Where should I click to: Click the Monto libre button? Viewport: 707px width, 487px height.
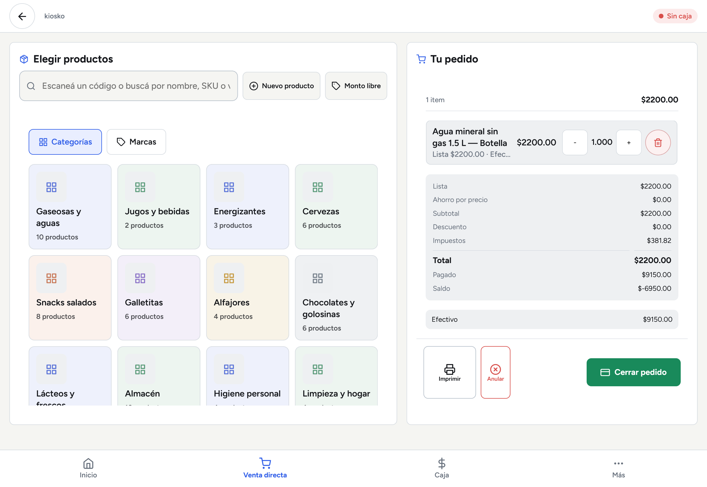click(x=356, y=86)
